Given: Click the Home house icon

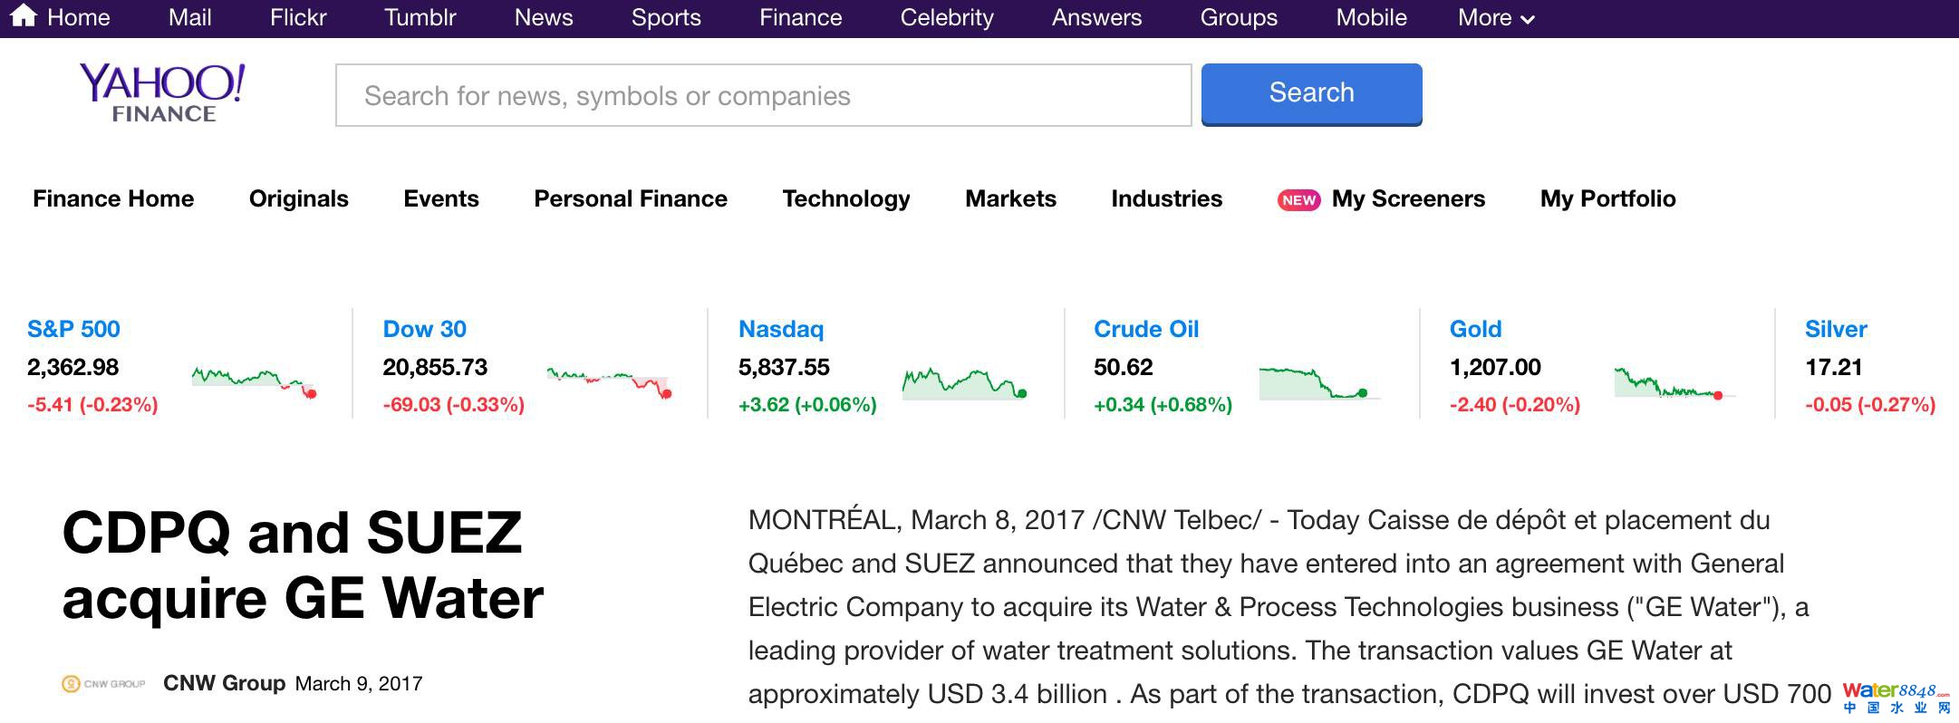Looking at the screenshot, I should click(24, 16).
